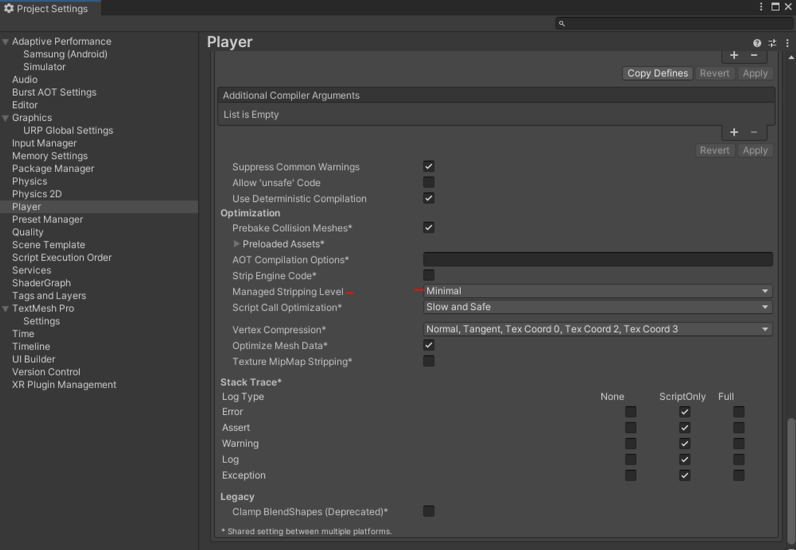Screen dimensions: 796x550
Task: Click the AOT Compilation Options field
Action: coord(597,259)
